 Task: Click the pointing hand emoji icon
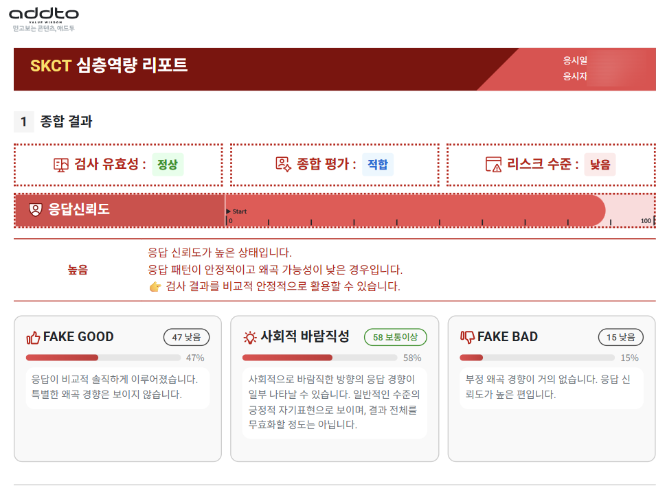click(x=155, y=287)
